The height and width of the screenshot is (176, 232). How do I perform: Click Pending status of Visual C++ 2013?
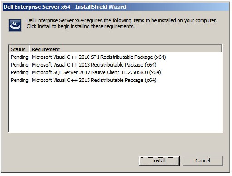point(20,65)
